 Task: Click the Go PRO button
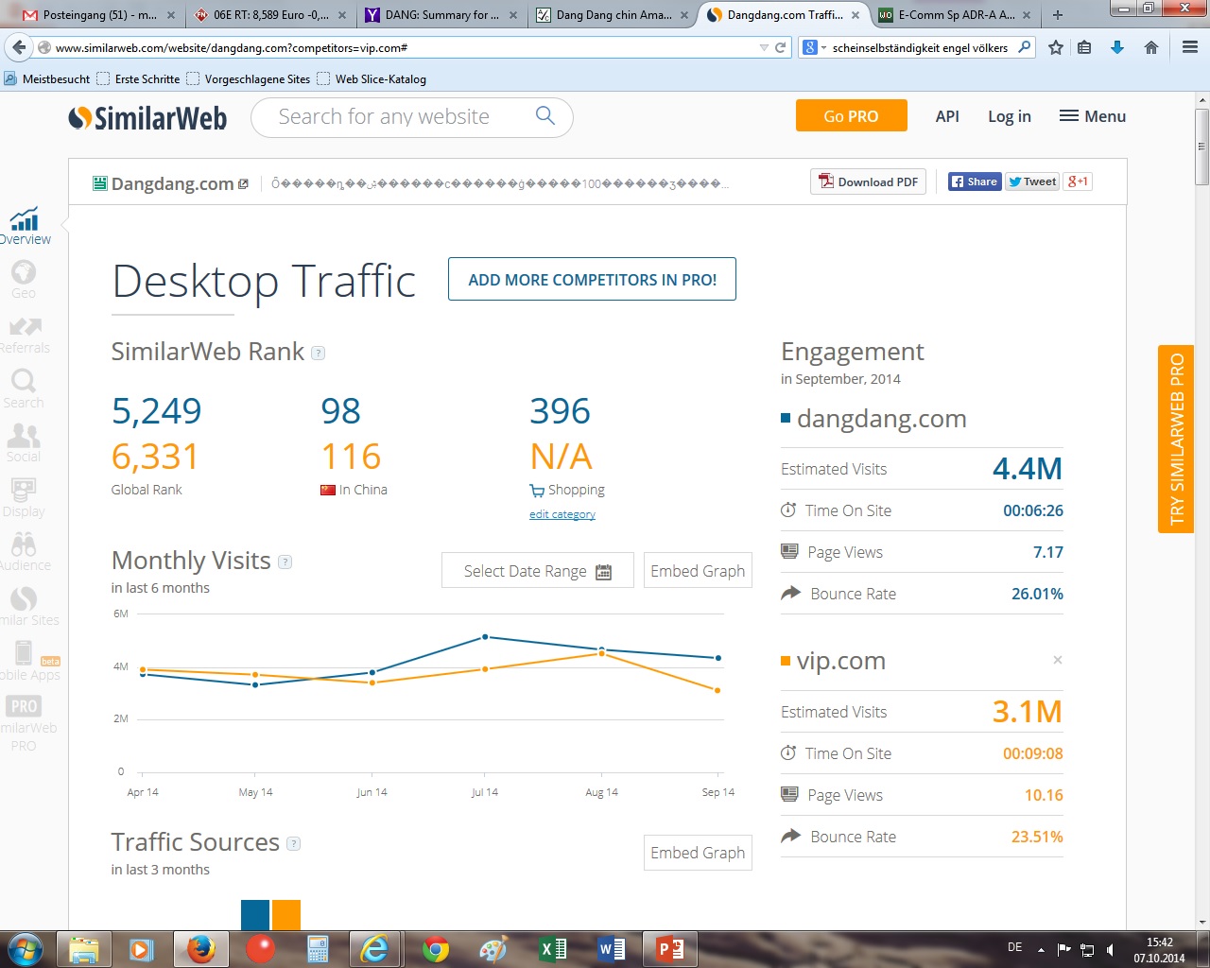(851, 116)
